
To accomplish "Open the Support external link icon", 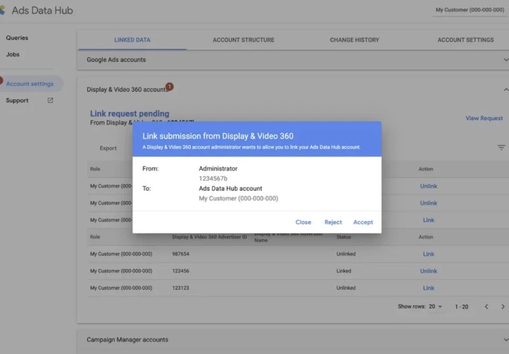I will 50,100.
